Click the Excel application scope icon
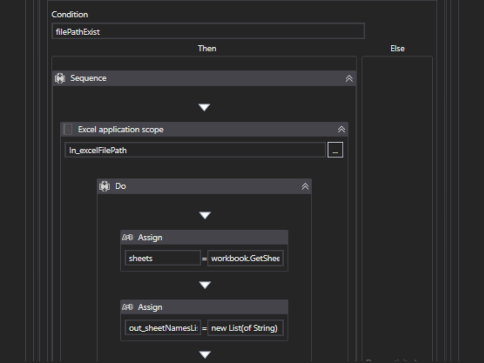Viewport: 484px width, 363px height. click(x=68, y=129)
